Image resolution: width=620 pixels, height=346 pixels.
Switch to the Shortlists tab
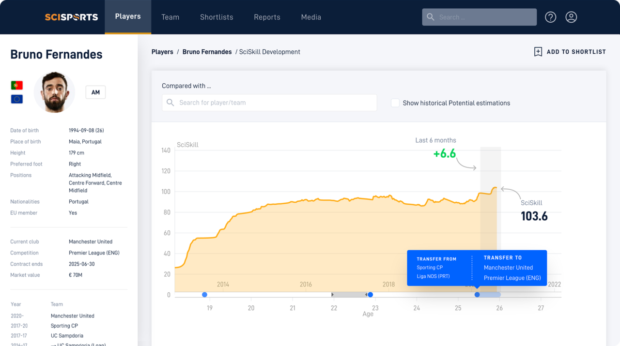click(x=217, y=17)
